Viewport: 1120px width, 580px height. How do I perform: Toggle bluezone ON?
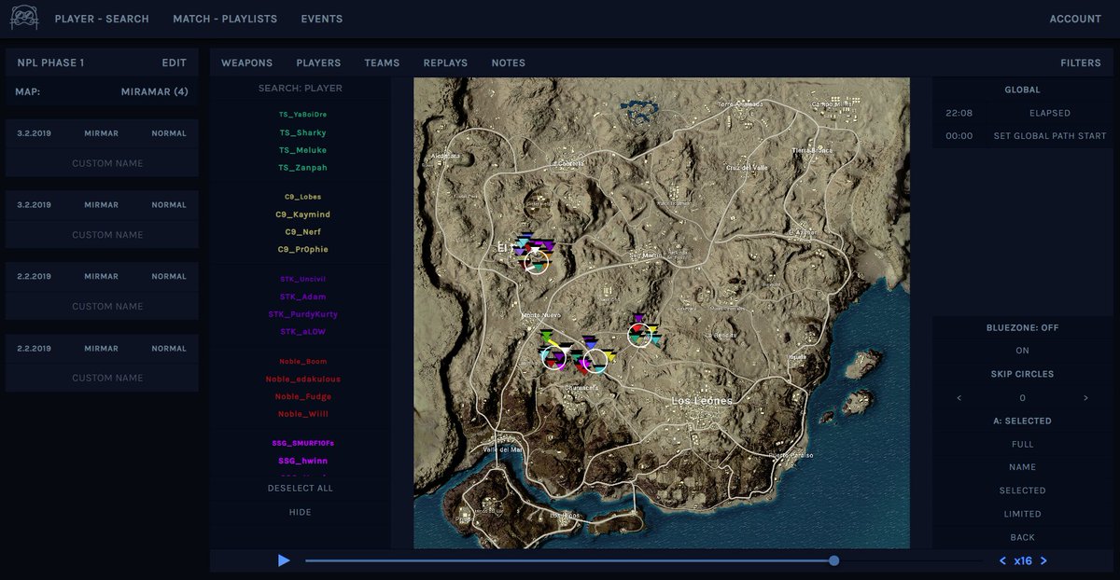tap(1023, 352)
